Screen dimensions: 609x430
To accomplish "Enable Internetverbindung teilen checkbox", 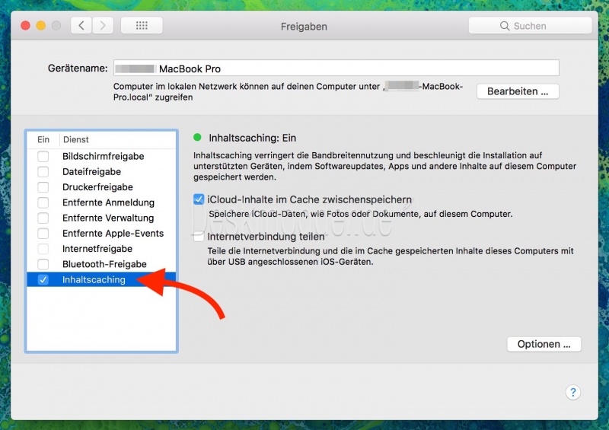I will click(x=199, y=237).
